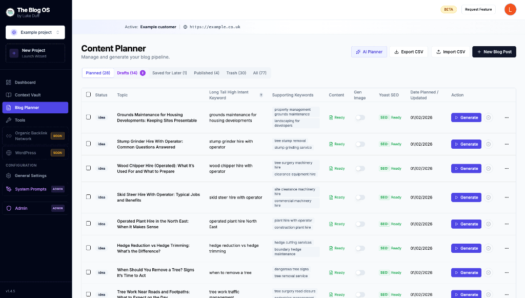Open the more options menu for the Hedge Reduction row
This screenshot has height=298, width=525.
click(507, 248)
